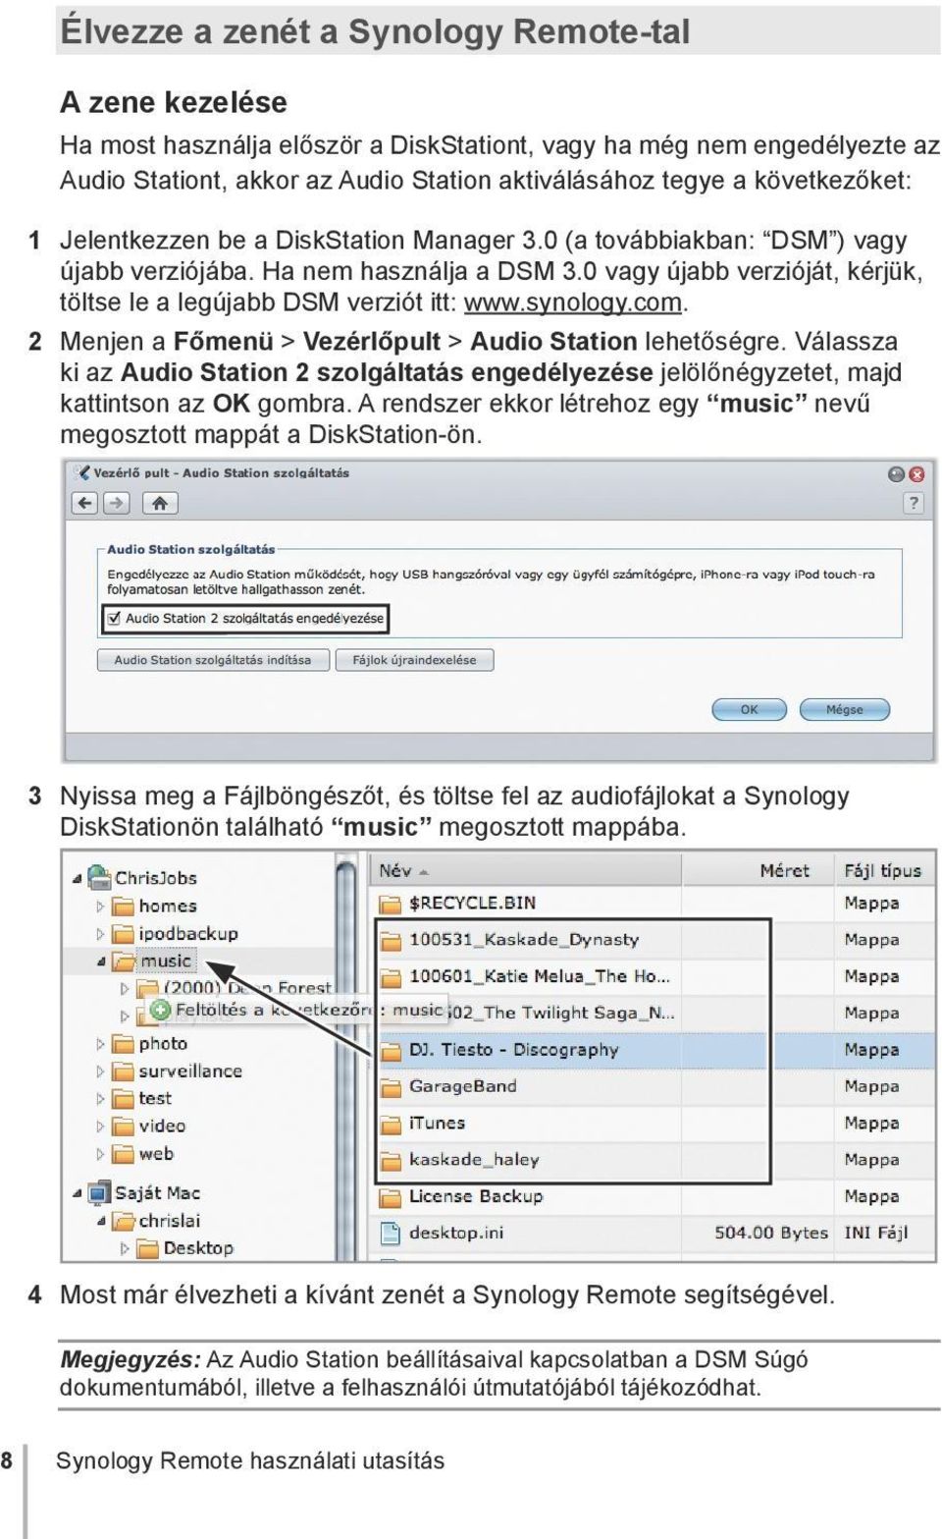The width and height of the screenshot is (942, 1539).
Task: Expand the photo folder node
Action: click(101, 1044)
